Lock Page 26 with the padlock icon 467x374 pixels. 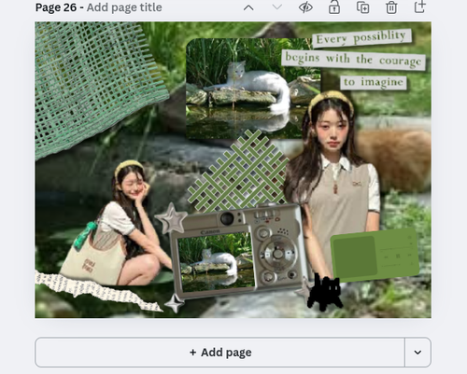(x=334, y=7)
